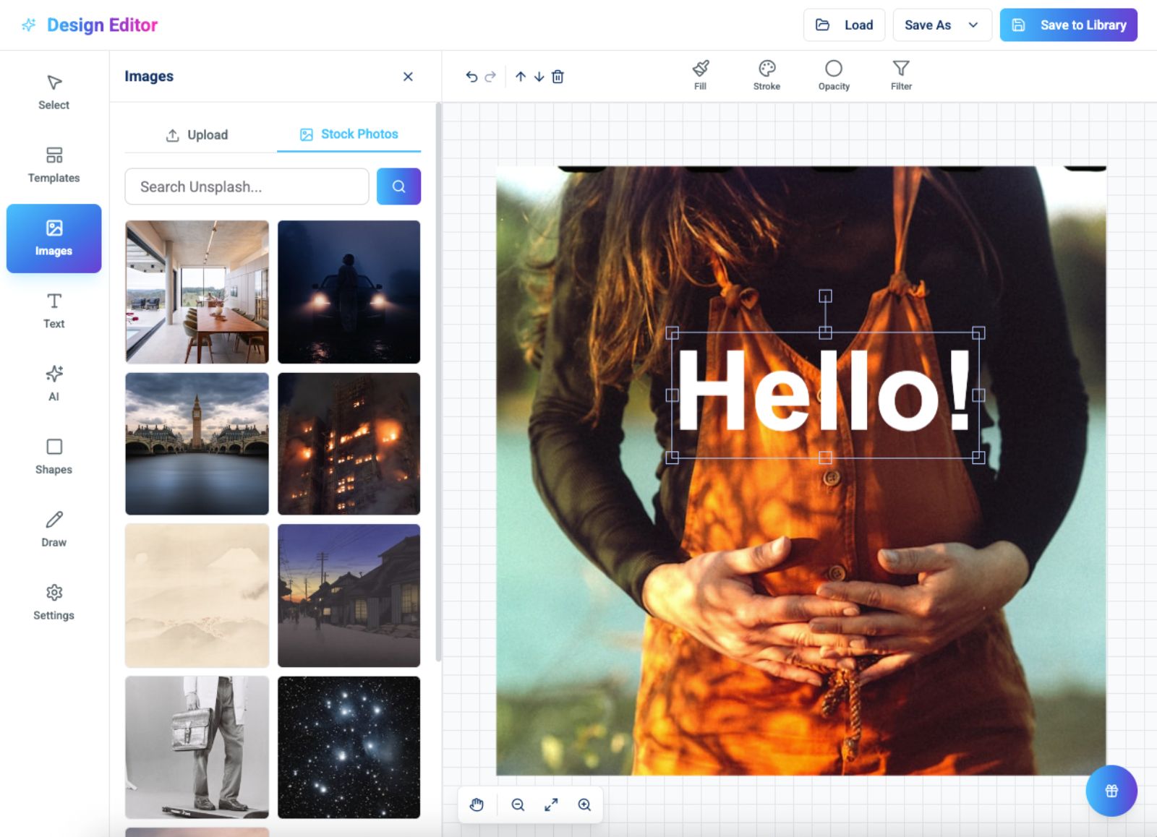Screen dimensions: 1157x837
Task: Switch to the Upload tab
Action: [197, 134]
